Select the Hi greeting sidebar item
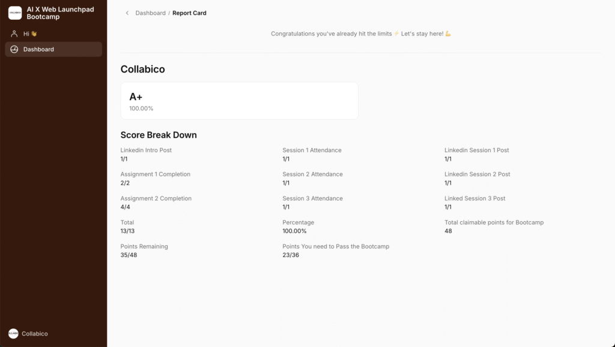The width and height of the screenshot is (615, 347). pos(27,34)
